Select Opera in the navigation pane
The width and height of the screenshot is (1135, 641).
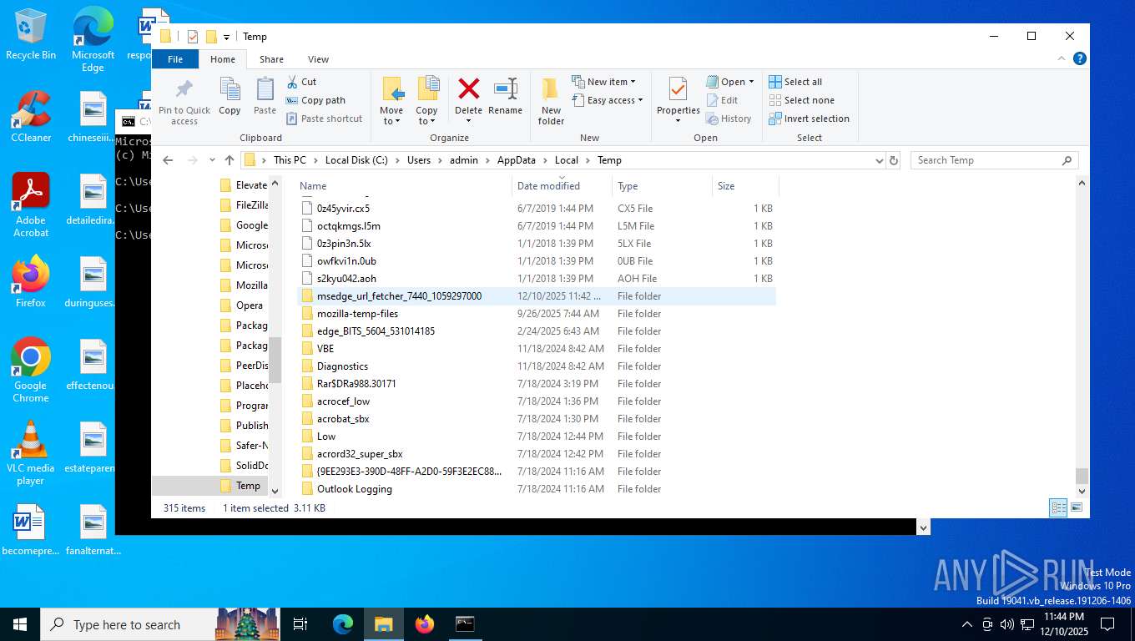(x=244, y=305)
